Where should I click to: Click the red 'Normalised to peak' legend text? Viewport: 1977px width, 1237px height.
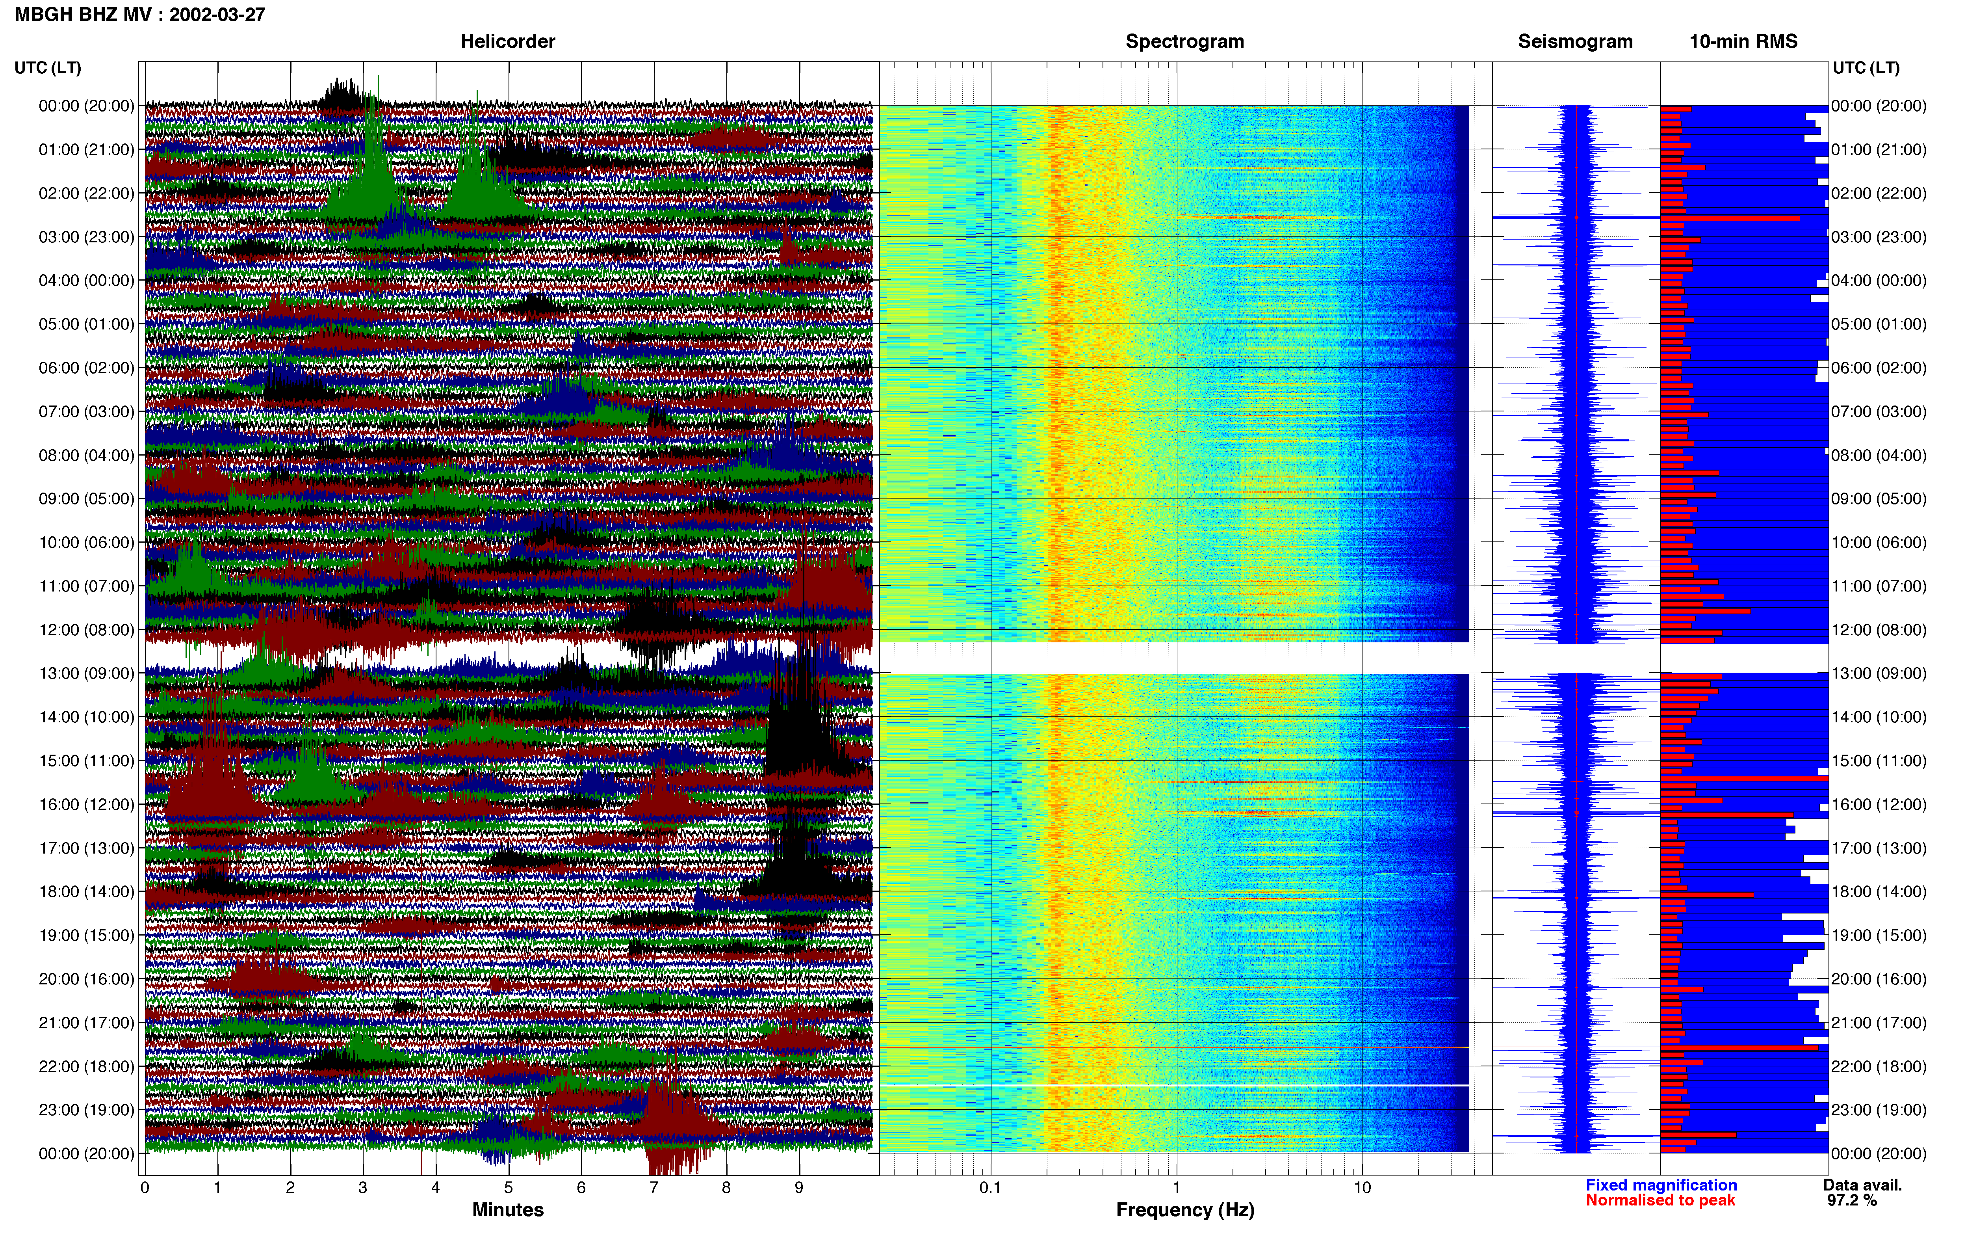pyautogui.click(x=1661, y=1201)
